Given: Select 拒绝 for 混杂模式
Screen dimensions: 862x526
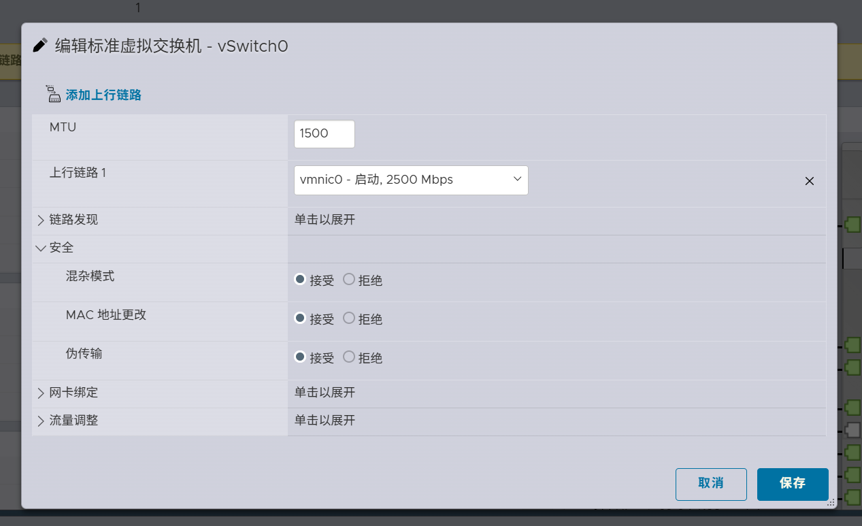Looking at the screenshot, I should click(348, 279).
